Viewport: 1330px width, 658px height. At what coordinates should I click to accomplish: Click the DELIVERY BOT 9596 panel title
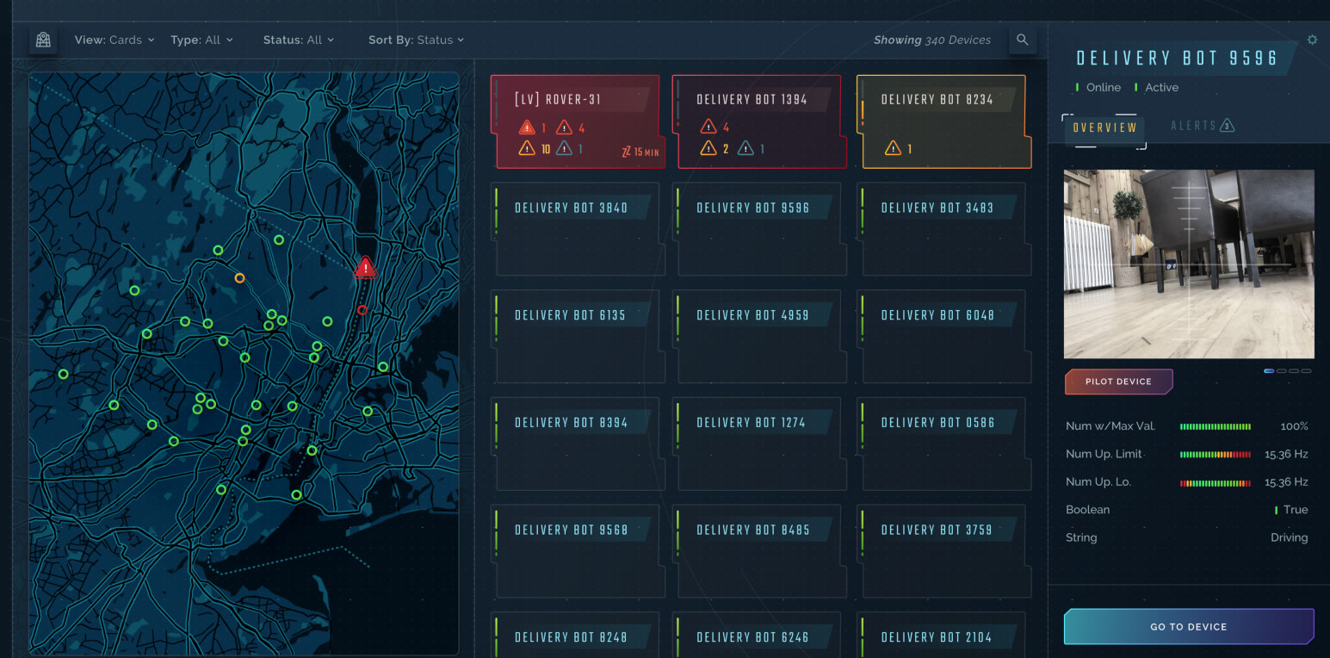[x=1178, y=59]
